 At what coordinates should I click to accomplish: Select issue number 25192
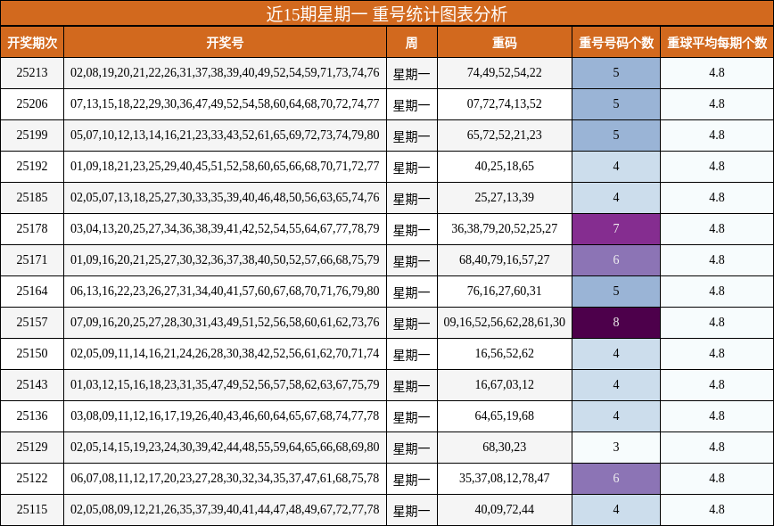click(32, 166)
